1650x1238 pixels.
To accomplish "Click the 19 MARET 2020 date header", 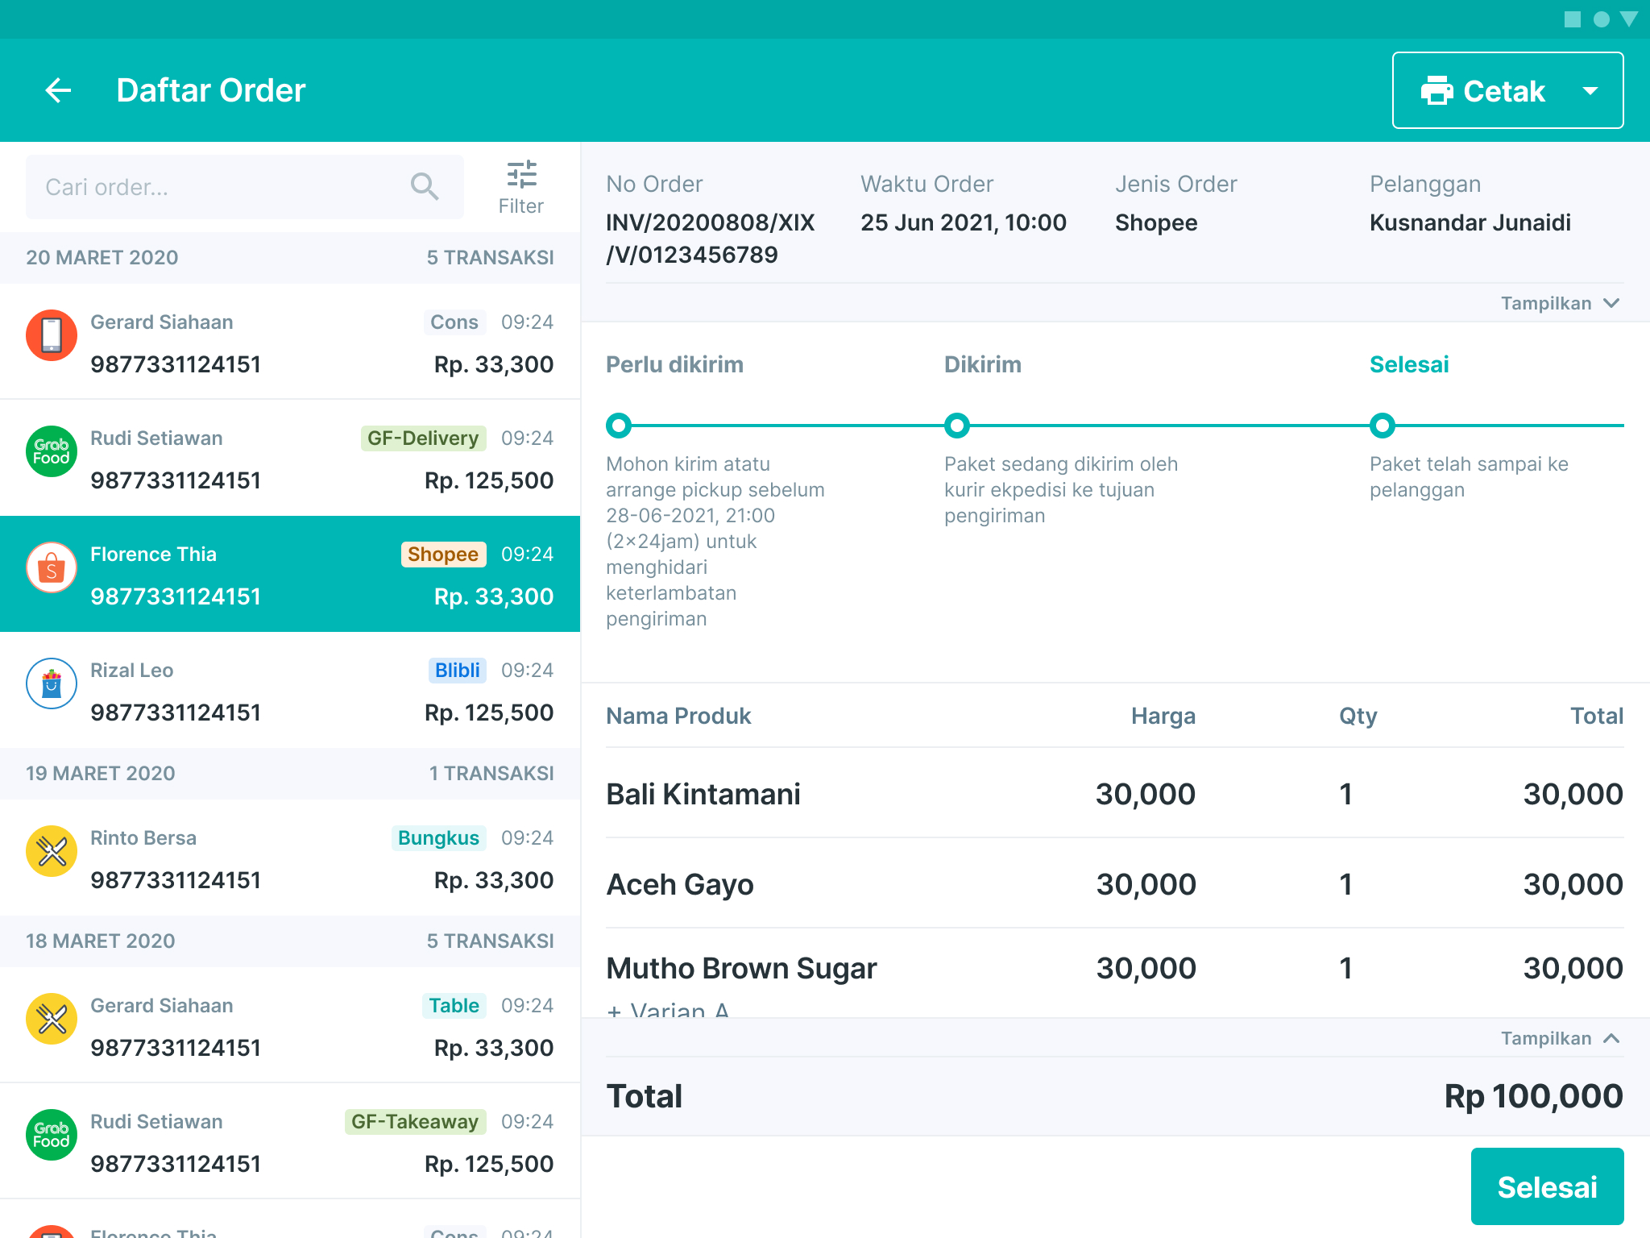I will [290, 774].
